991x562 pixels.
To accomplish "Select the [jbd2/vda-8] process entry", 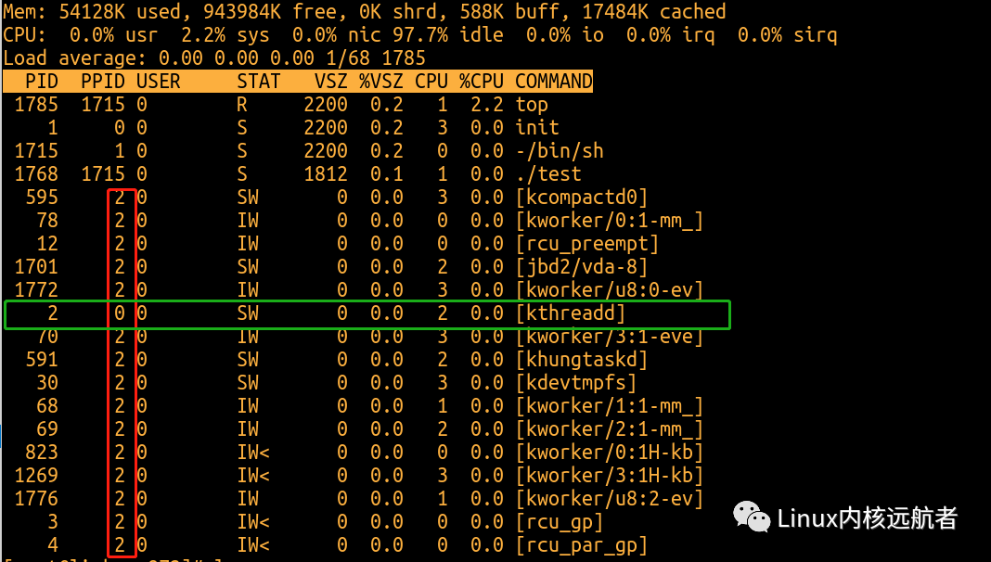I will pyautogui.click(x=582, y=267).
